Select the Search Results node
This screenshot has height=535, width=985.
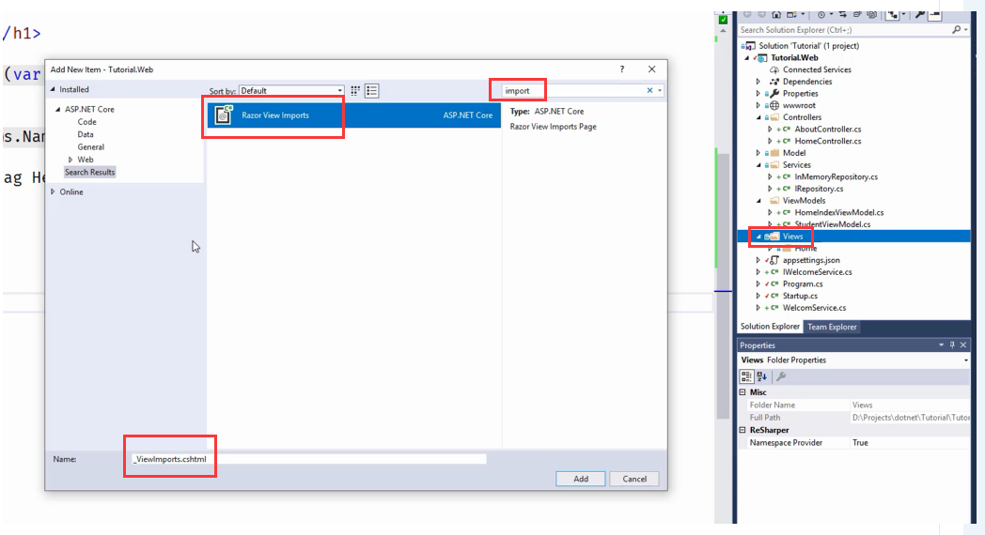click(90, 172)
